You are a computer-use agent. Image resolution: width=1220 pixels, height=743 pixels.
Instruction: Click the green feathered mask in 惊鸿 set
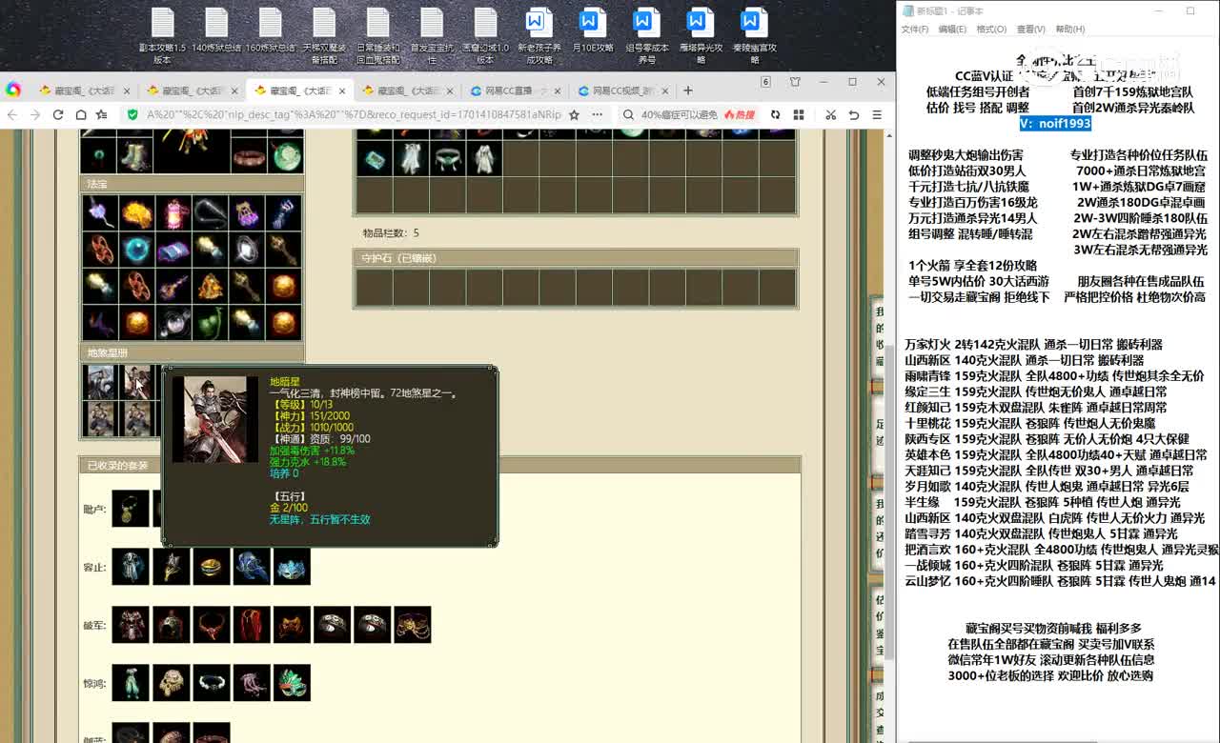292,683
